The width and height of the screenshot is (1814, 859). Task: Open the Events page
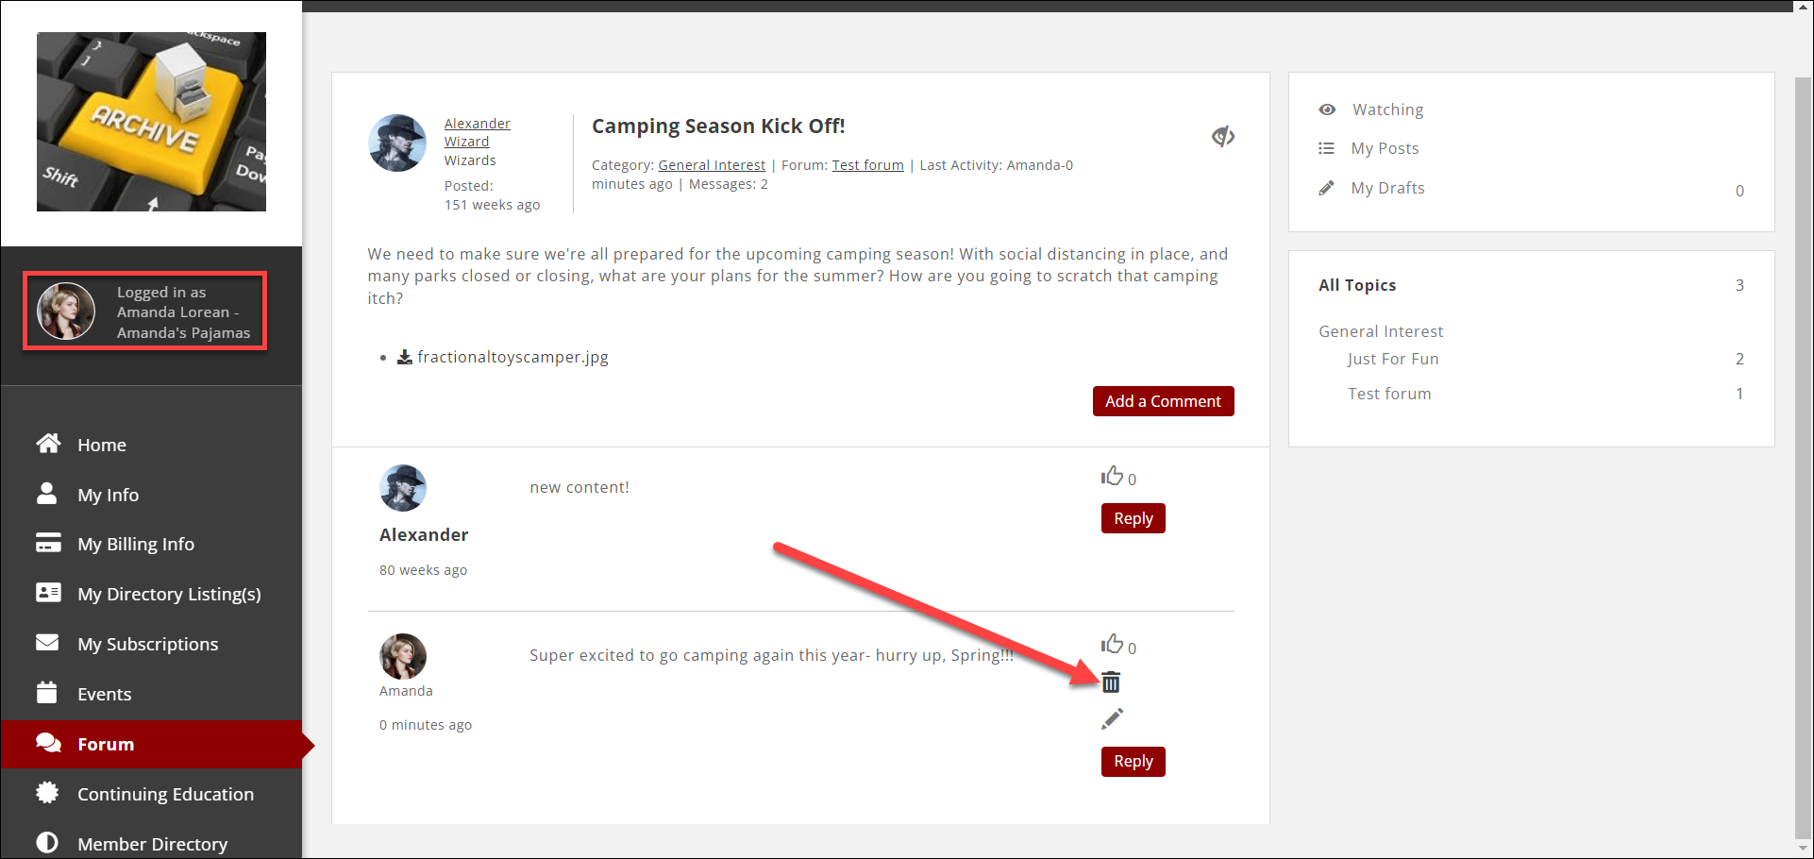pos(104,694)
